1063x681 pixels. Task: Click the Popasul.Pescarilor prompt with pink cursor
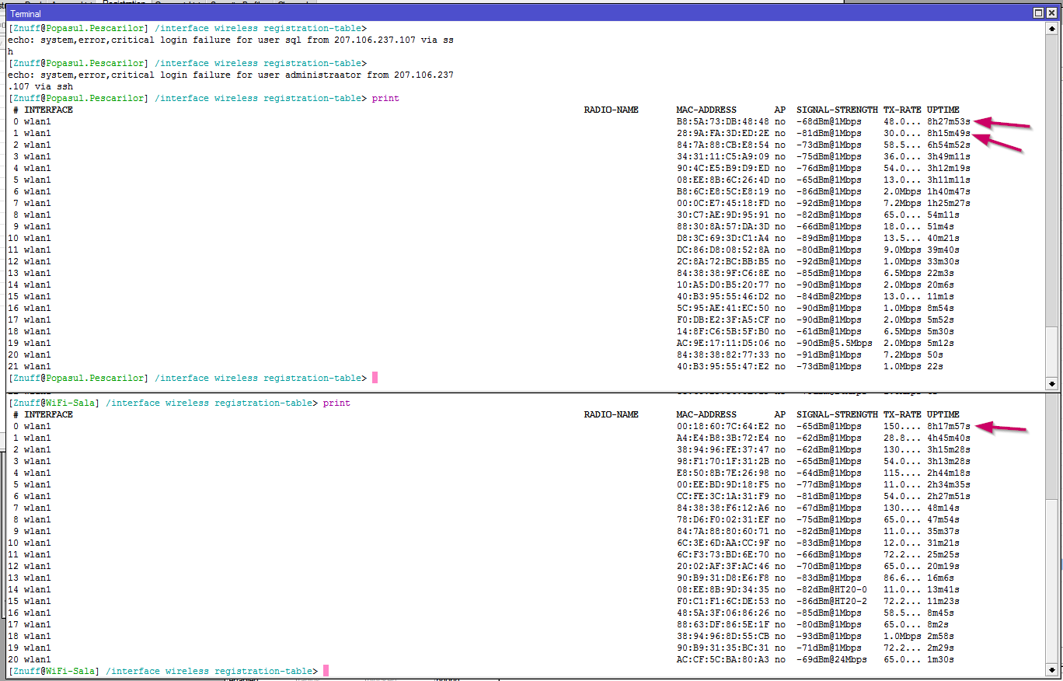pos(192,378)
